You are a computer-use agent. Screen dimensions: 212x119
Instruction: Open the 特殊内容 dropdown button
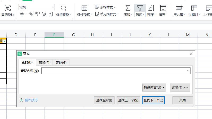click(154, 88)
